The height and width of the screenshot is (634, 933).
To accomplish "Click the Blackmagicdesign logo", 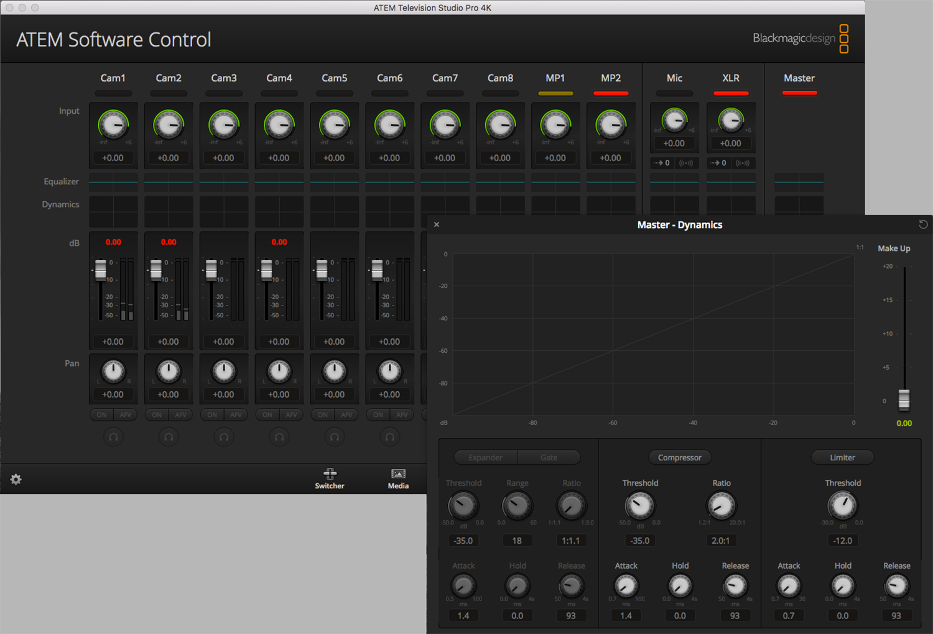I will (801, 39).
